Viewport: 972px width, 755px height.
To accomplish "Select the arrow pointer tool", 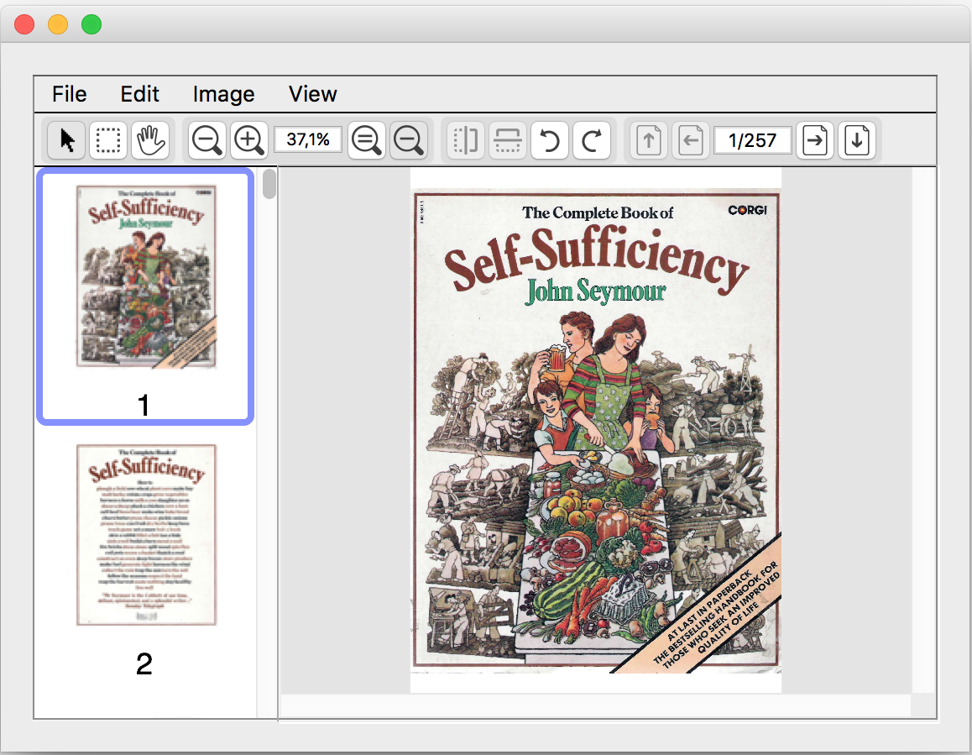I will 67,140.
